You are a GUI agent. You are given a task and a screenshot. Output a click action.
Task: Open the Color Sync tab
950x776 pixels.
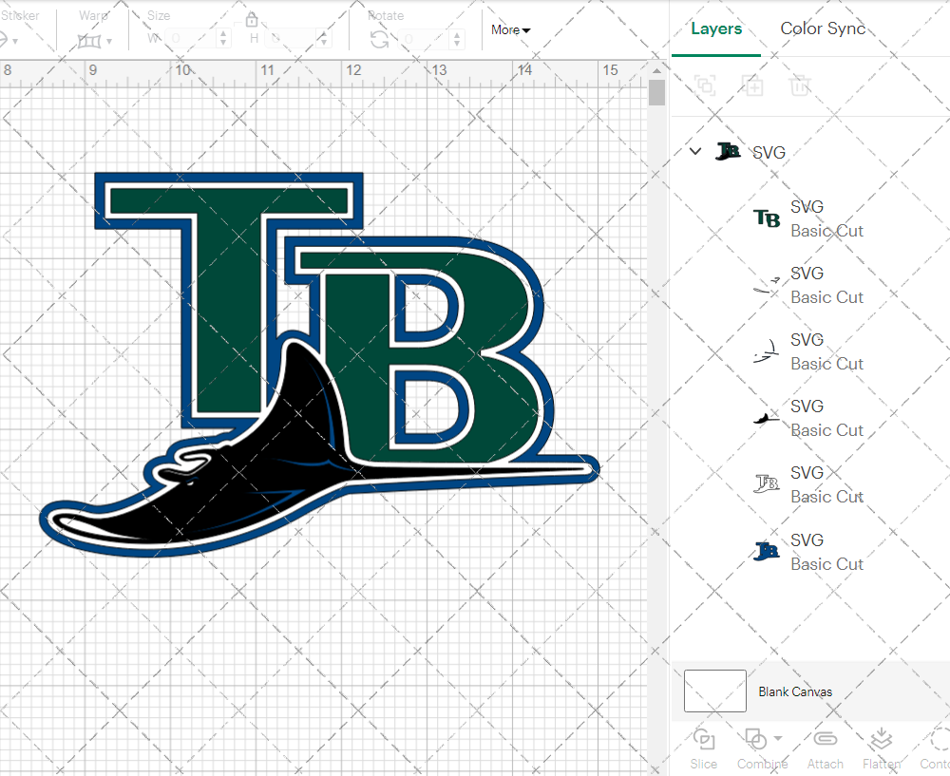823,28
